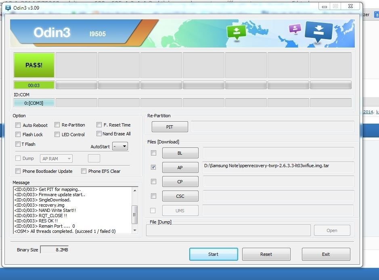Enable the Auto Reboot checkbox
The width and height of the screenshot is (379, 280).
click(18, 125)
